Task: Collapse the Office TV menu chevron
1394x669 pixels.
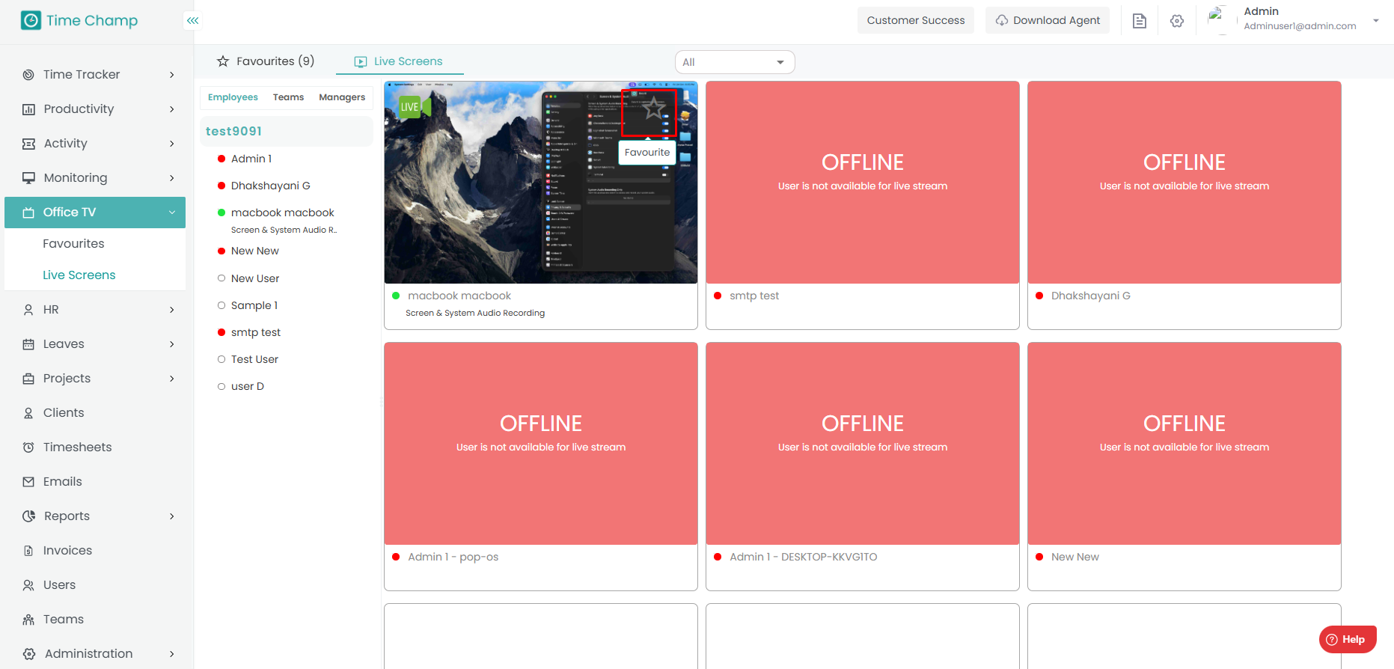Action: point(172,213)
